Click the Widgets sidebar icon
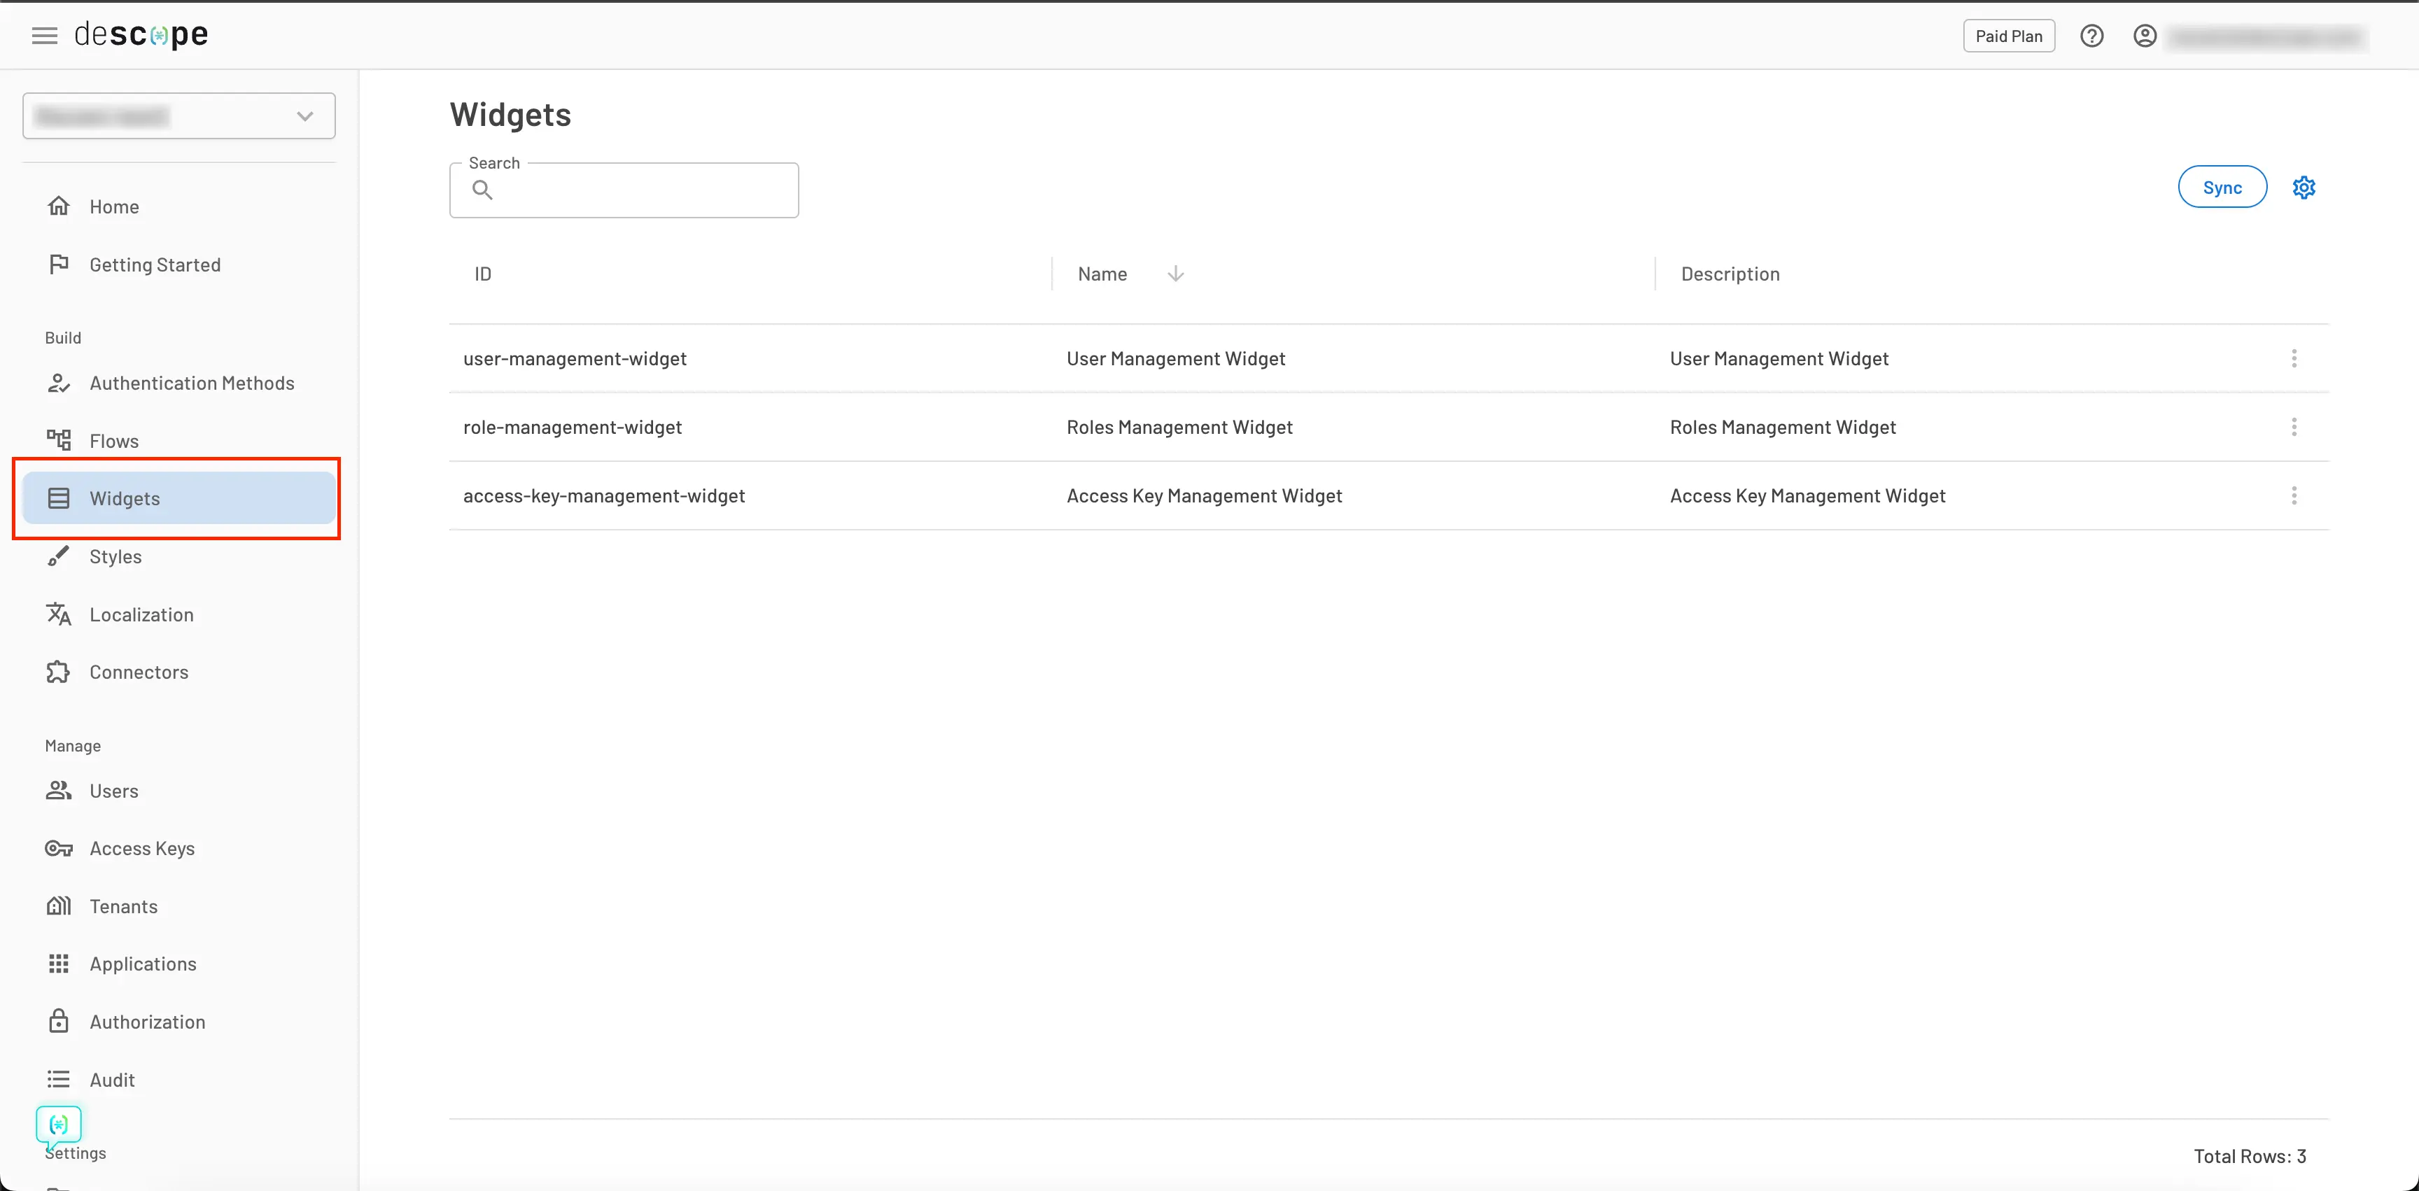This screenshot has height=1191, width=2419. pyautogui.click(x=58, y=498)
